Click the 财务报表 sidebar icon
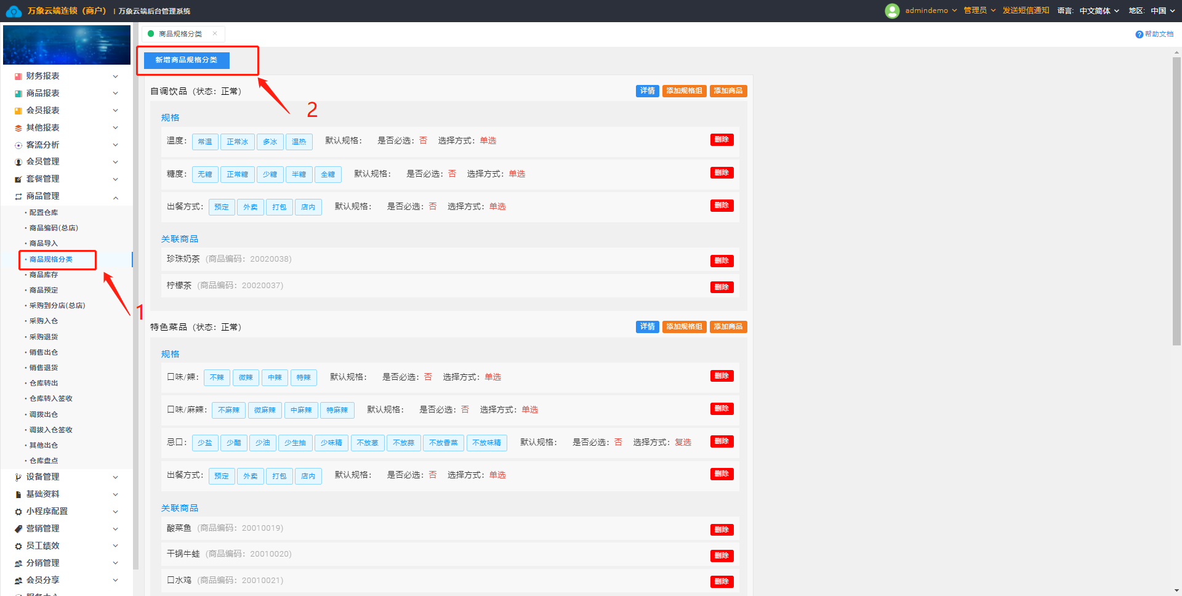 point(18,76)
